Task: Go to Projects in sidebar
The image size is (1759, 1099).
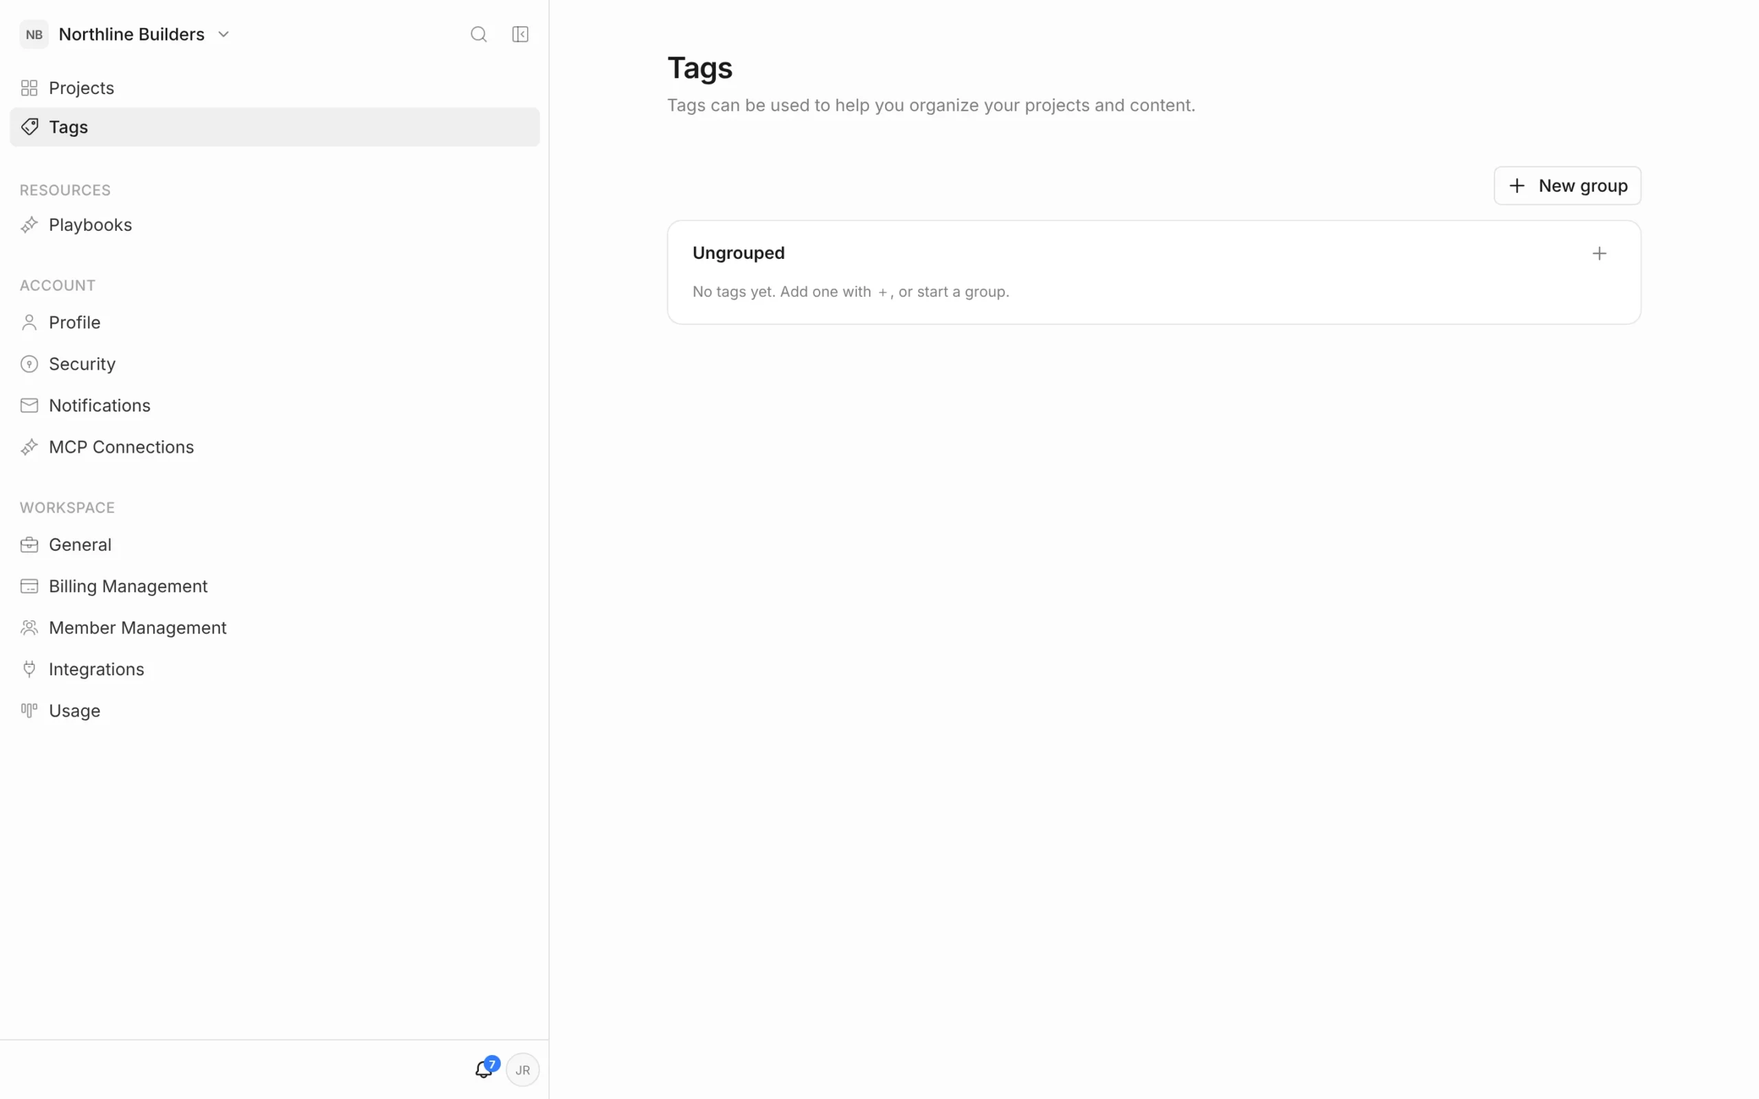Action: [275, 88]
